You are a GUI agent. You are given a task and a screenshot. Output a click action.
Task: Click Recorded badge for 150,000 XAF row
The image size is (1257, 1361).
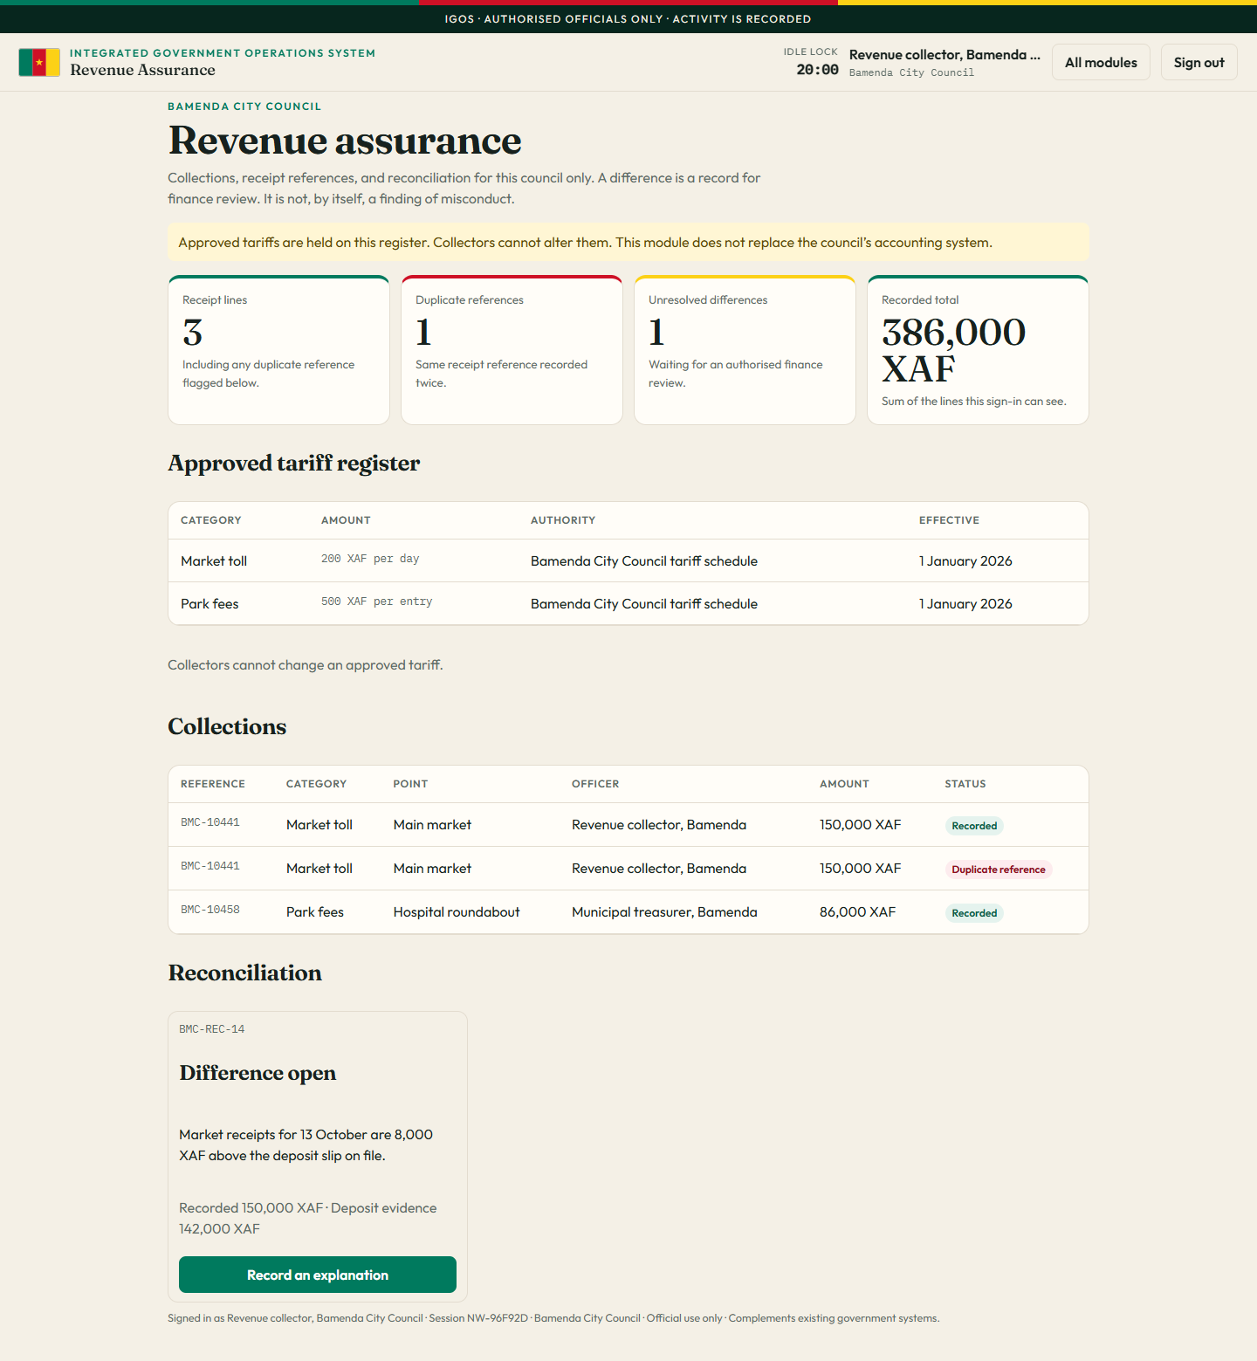tap(974, 826)
